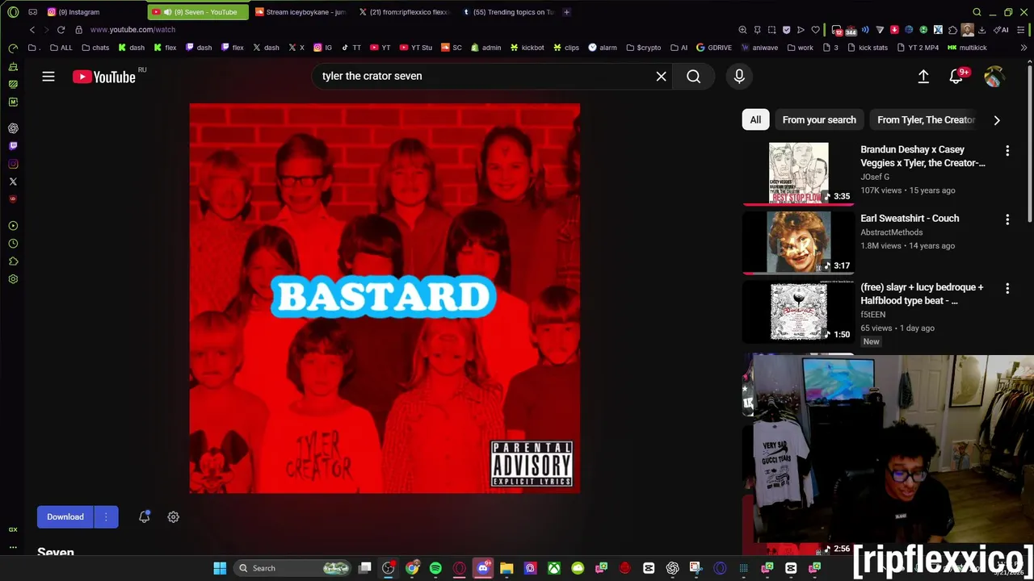Expand the Download button's dropdown arrow
Image resolution: width=1034 pixels, height=581 pixels.
[x=106, y=516]
